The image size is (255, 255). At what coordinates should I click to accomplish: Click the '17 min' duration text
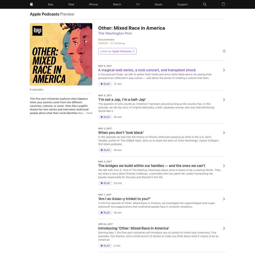[x=118, y=84]
